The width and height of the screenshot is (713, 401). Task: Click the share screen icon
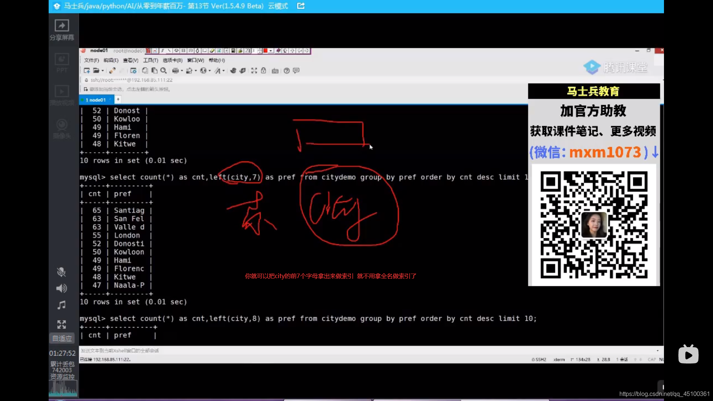coord(62,26)
